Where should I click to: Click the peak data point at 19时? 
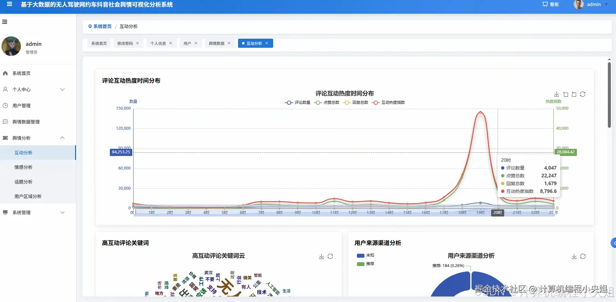click(480, 112)
